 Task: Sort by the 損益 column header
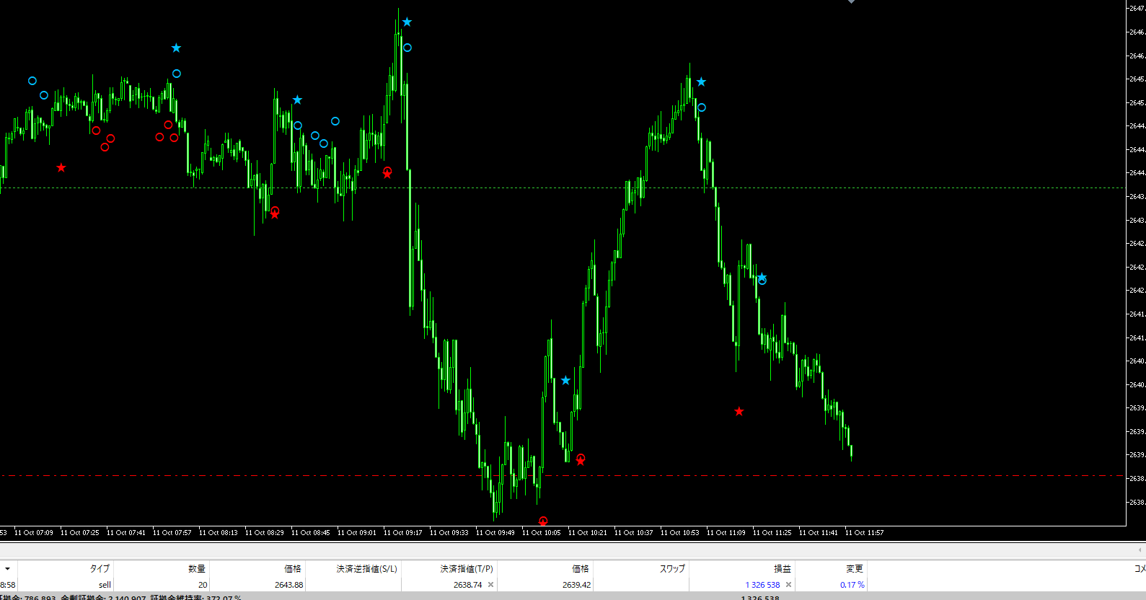click(x=783, y=569)
